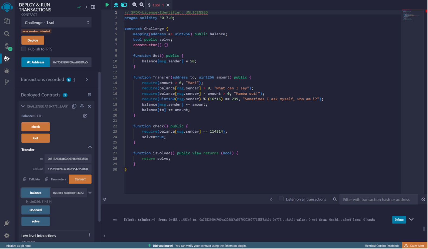428x249 pixels.
Task: Open the Plugin manager plug icon
Action: click(7, 223)
